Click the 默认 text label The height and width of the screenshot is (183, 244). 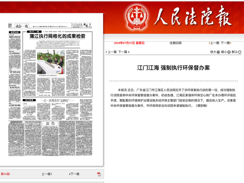pyautogui.click(x=235, y=52)
